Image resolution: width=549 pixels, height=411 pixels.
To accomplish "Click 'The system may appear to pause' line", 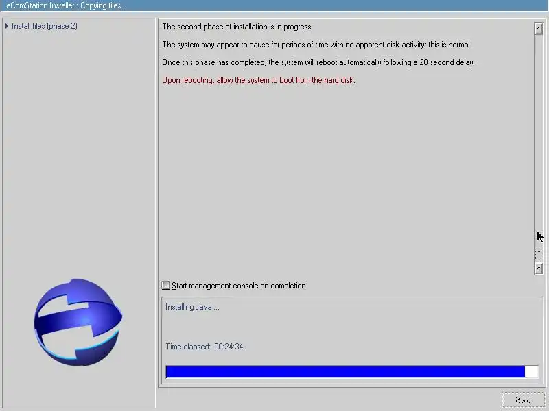I will (316, 45).
